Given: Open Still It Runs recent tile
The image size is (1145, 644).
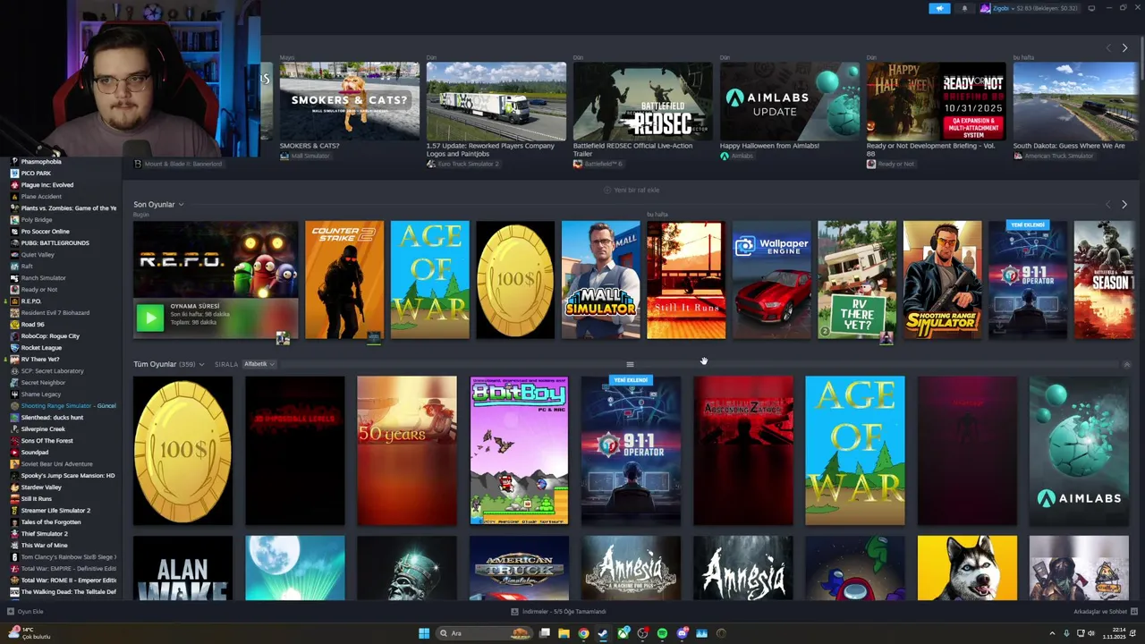Looking at the screenshot, I should coord(686,280).
